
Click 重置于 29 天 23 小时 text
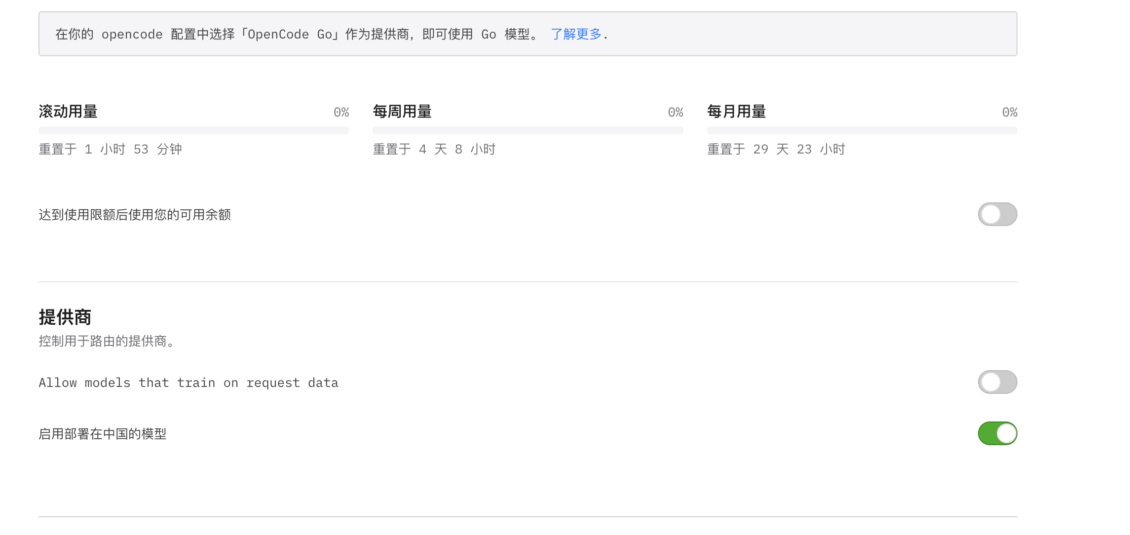776,149
